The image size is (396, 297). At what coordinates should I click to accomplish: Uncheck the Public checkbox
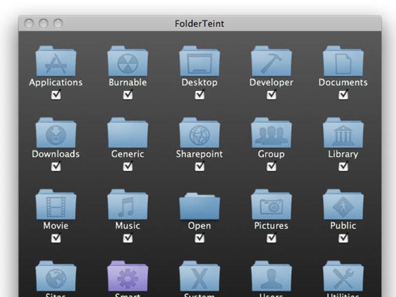coord(343,238)
